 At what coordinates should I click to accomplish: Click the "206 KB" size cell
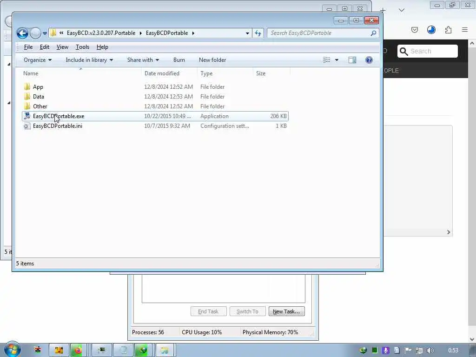[278, 116]
